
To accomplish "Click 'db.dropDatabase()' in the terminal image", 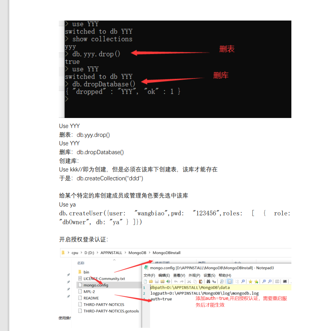I will tap(103, 84).
